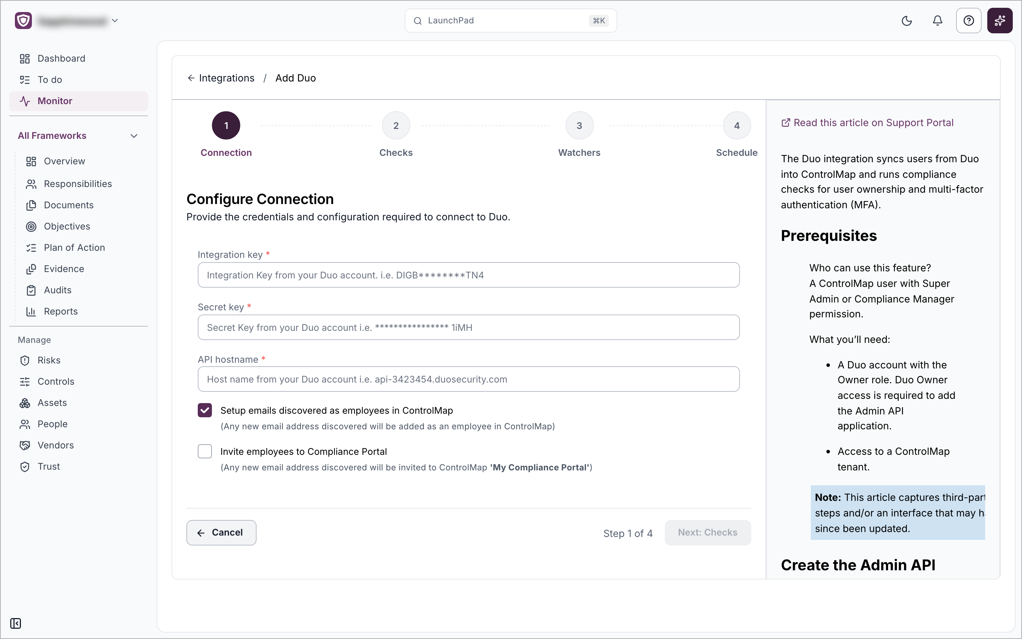Select step 1 Connection

click(226, 125)
